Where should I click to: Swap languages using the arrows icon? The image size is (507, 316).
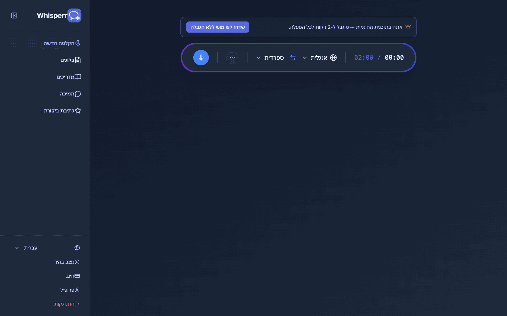[x=293, y=58]
